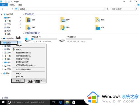140x105 pixels.
Task: Click the New Folder icon in the title bar toolbar
Action: pyautogui.click(x=9, y=2)
